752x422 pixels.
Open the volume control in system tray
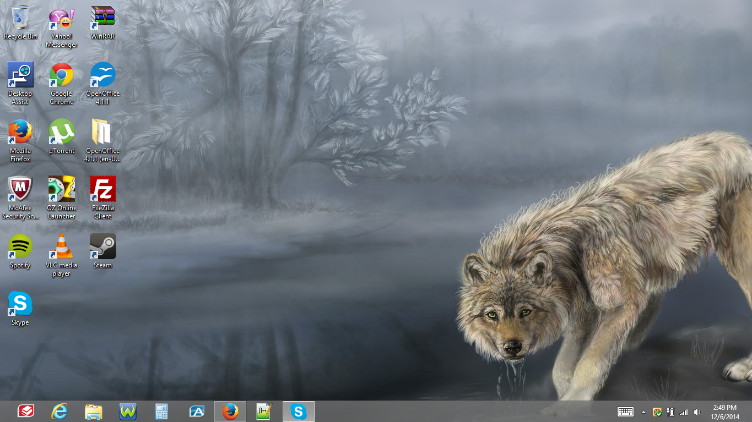(x=697, y=412)
